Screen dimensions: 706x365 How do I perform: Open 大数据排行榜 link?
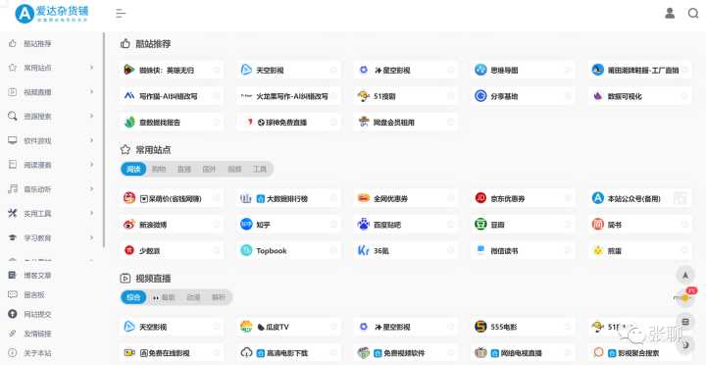click(x=288, y=198)
